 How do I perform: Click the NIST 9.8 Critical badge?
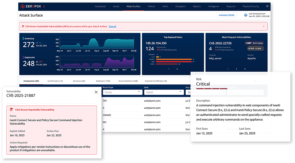(x=254, y=43)
